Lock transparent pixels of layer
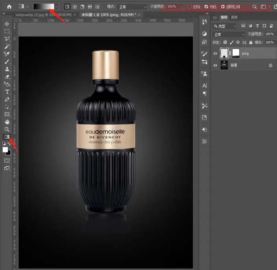Image resolution: width=277 pixels, height=270 pixels. 225,42
